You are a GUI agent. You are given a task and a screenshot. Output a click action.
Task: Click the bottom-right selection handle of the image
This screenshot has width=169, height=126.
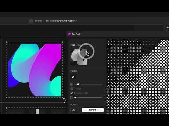tap(63, 97)
